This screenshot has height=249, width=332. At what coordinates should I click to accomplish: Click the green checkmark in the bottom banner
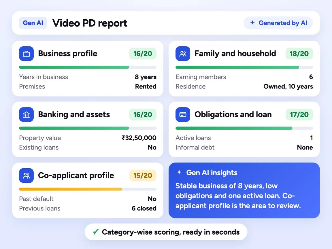tap(96, 232)
